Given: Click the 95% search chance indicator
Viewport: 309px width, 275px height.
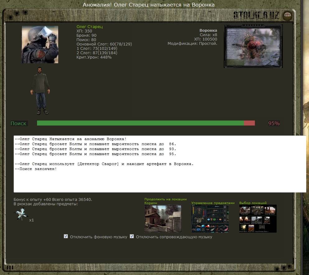Looking at the screenshot, I should point(274,123).
